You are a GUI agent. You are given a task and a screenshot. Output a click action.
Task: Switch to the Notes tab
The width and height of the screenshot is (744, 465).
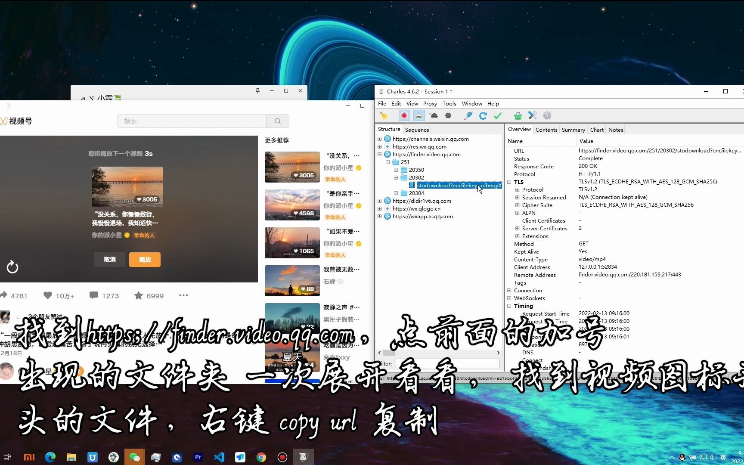point(616,130)
